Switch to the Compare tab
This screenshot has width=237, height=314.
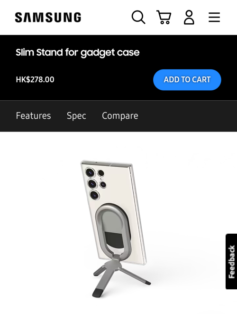(120, 116)
